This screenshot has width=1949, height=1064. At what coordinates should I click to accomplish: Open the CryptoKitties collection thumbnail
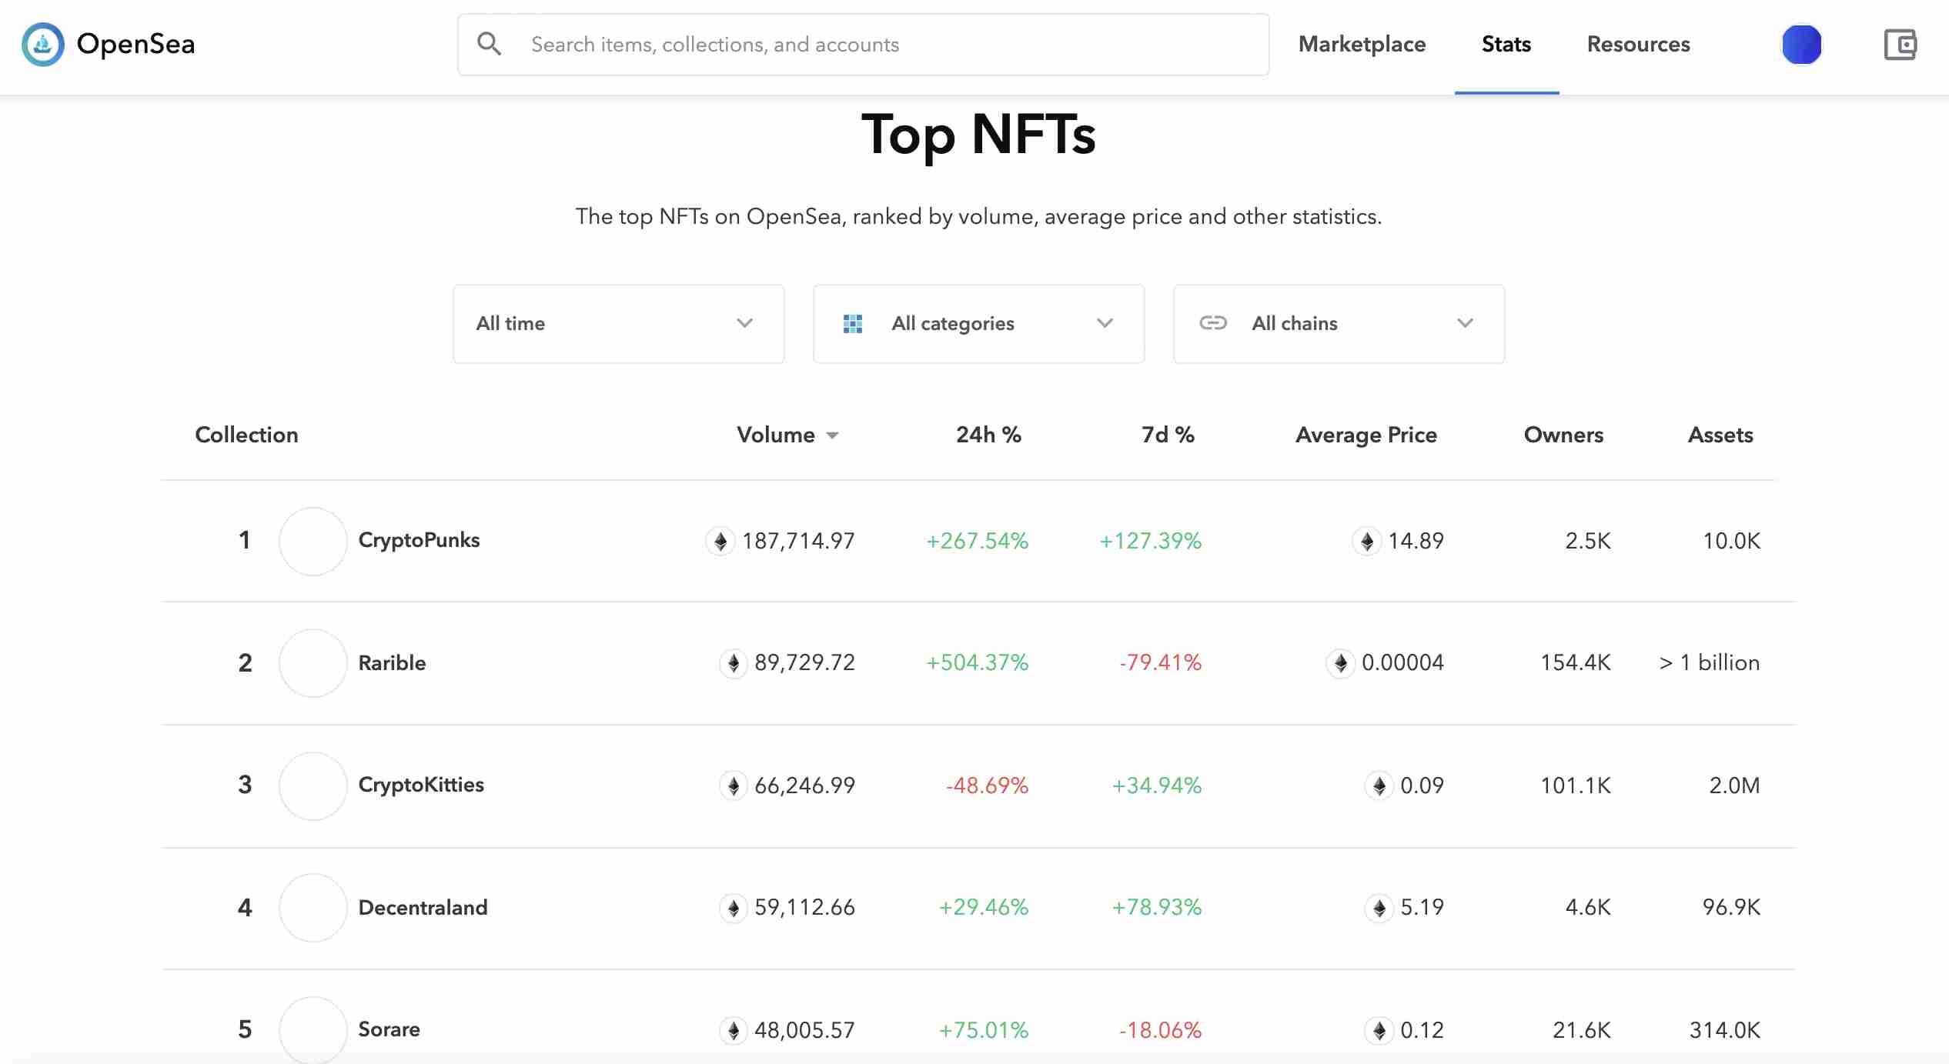point(313,785)
